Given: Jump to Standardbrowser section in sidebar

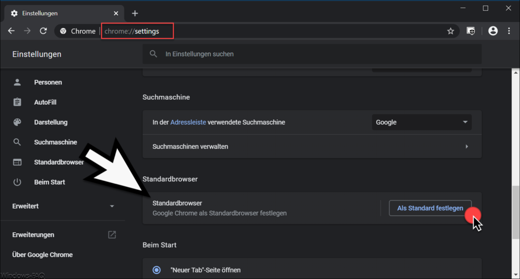Looking at the screenshot, I should 59,162.
